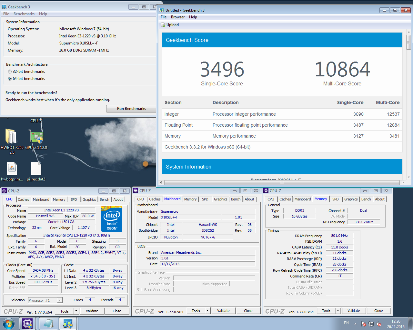The image size is (413, 330).
Task: Switch to SPD tab in CPU-Z Memory window
Action: [336, 199]
